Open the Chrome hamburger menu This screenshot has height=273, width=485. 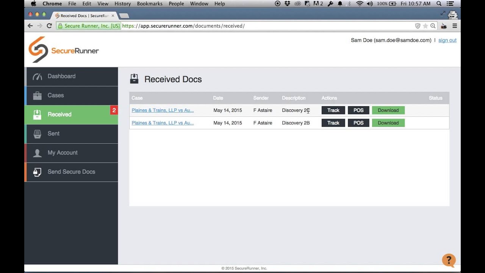click(x=455, y=26)
